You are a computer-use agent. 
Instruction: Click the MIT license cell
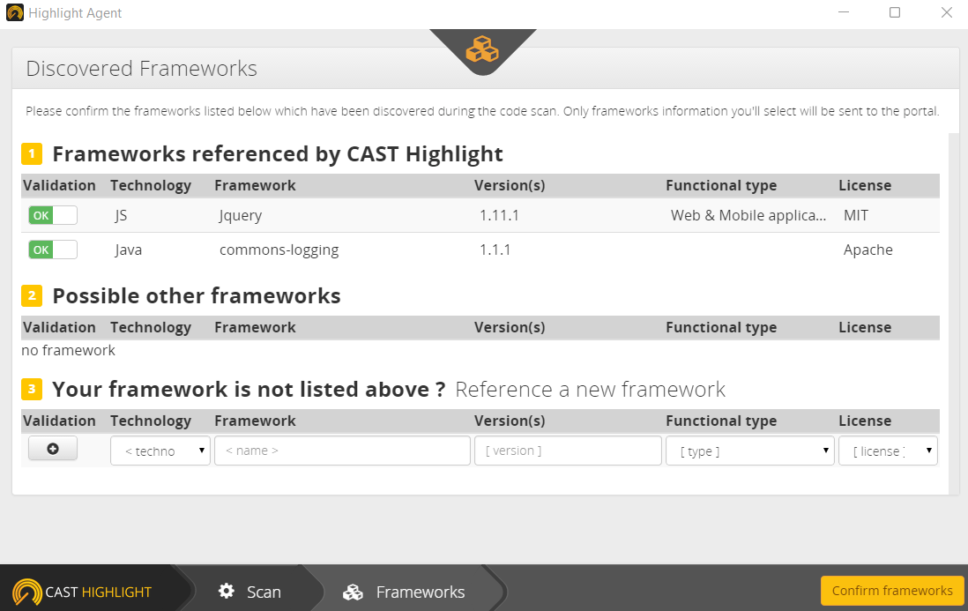coord(856,215)
